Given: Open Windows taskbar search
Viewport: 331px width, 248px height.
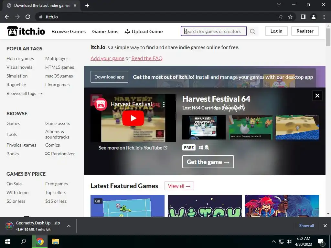Looking at the screenshot, I should coord(23,242).
